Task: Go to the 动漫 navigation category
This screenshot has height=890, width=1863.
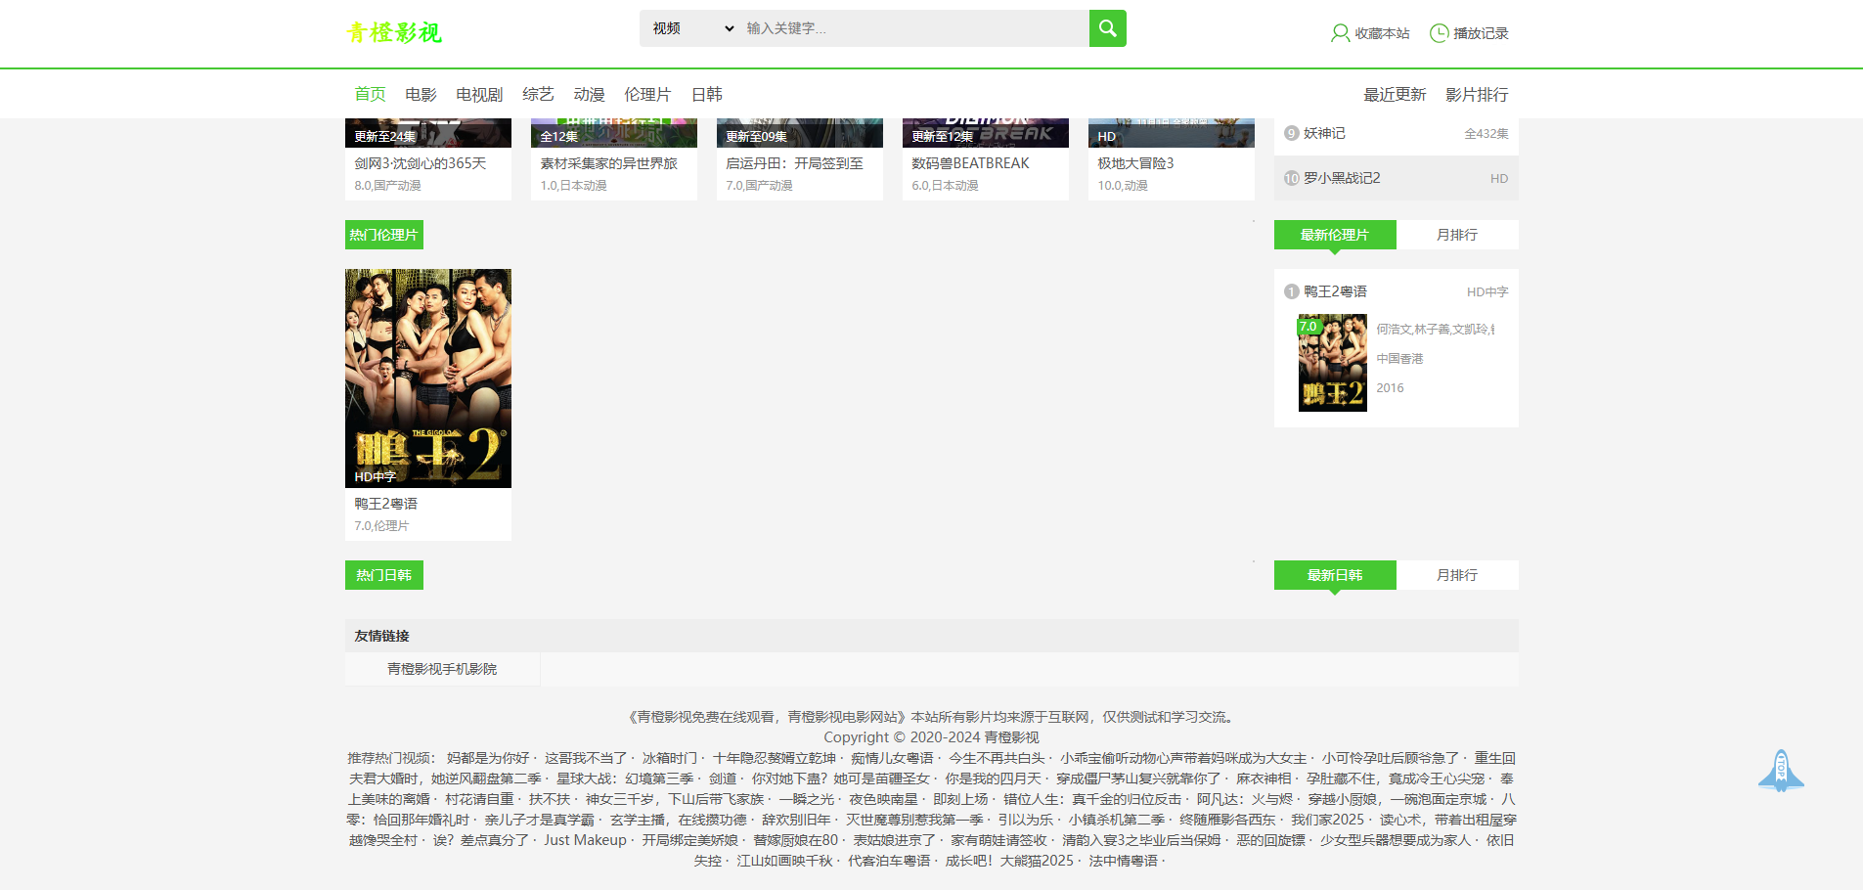Action: pyautogui.click(x=589, y=95)
